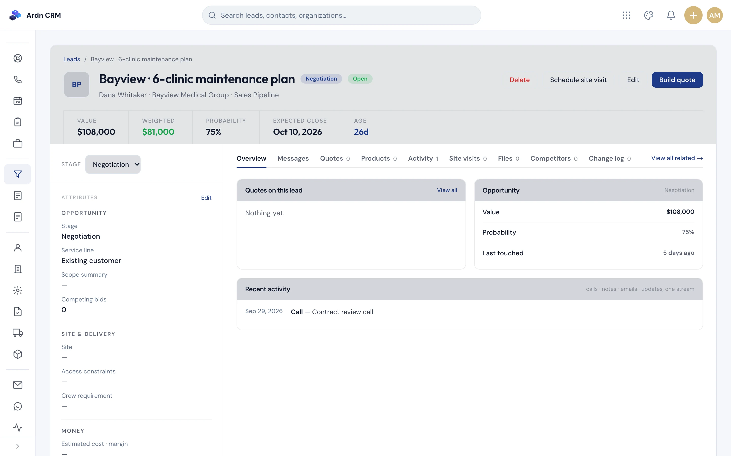Open the envelope mail sidebar icon

tap(18, 385)
